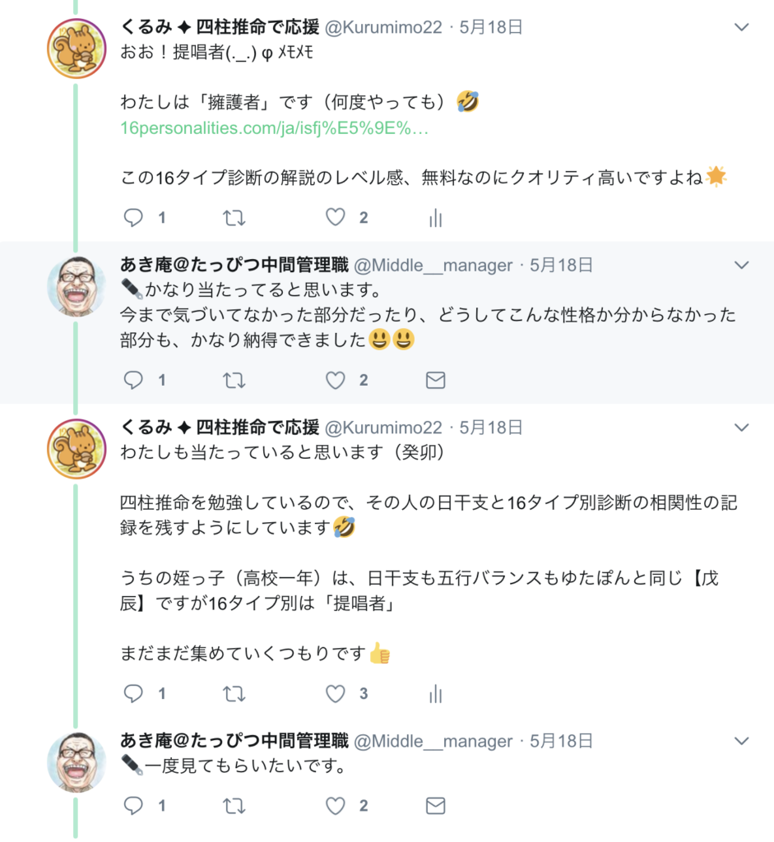This screenshot has height=842, width=774.
Task: Retweet the first くるみ tweet
Action: coord(234,218)
